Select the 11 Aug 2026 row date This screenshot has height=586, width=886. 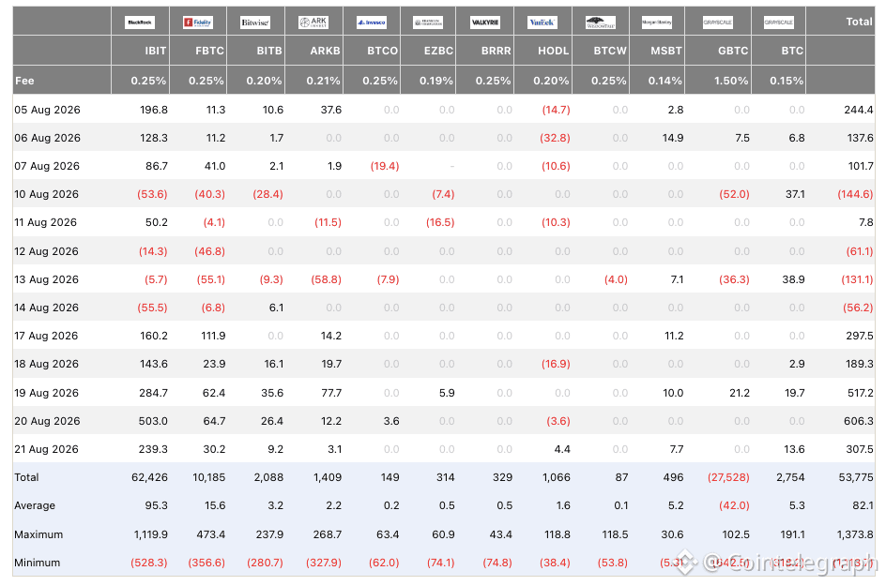click(45, 222)
